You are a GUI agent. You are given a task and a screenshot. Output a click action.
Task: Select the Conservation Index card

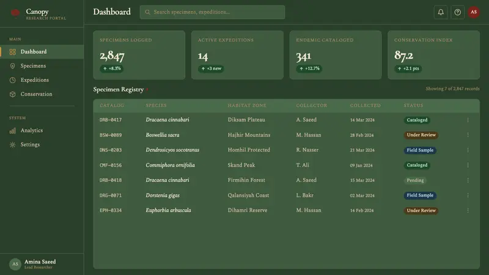pyautogui.click(x=434, y=55)
